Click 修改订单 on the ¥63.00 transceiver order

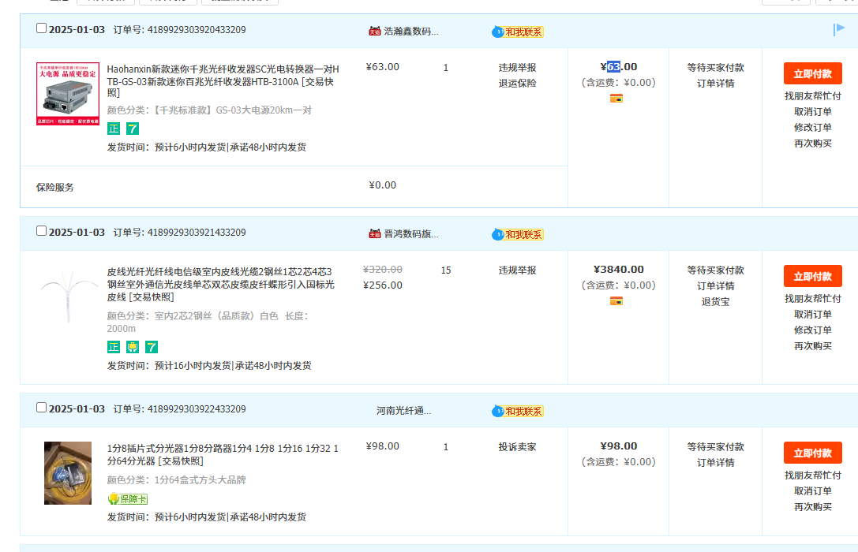coord(812,128)
